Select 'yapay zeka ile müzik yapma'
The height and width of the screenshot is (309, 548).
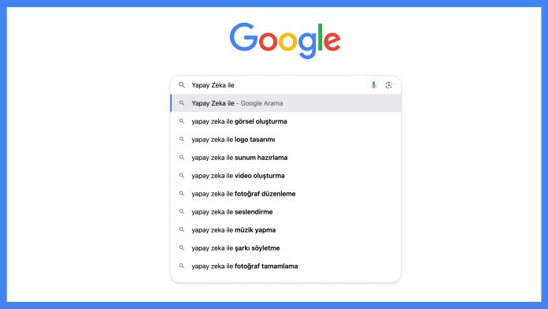point(286,230)
